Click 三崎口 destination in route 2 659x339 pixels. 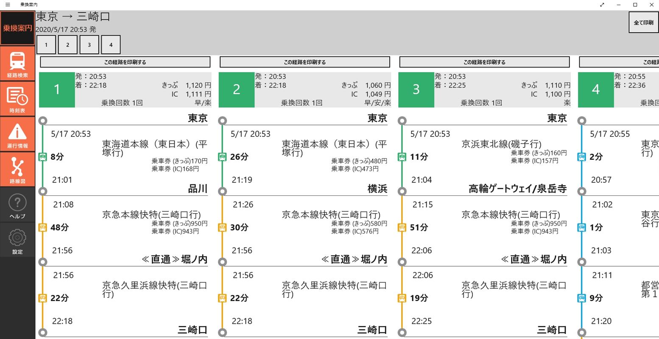(x=372, y=330)
